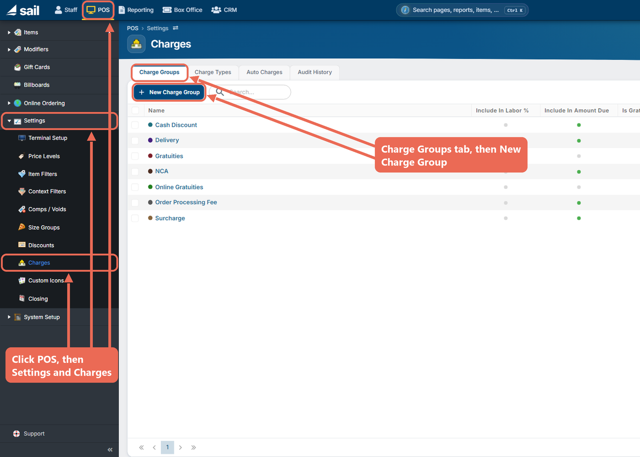Click the sail logo
The width and height of the screenshot is (640, 457).
pos(23,10)
